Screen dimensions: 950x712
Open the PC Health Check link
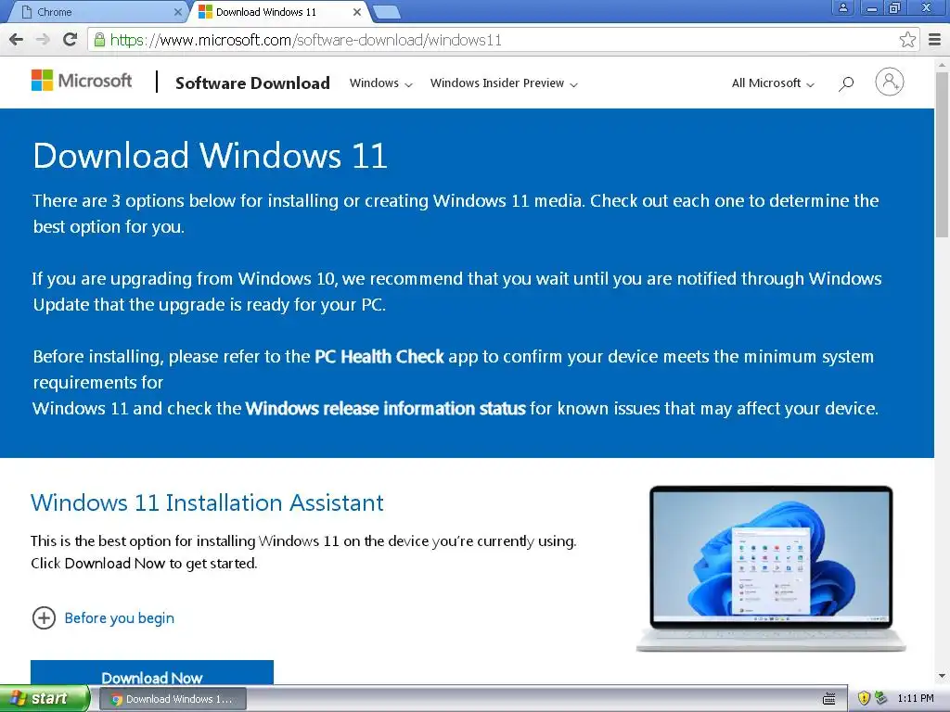379,357
